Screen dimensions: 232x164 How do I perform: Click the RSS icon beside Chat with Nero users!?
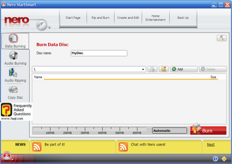point(123,147)
